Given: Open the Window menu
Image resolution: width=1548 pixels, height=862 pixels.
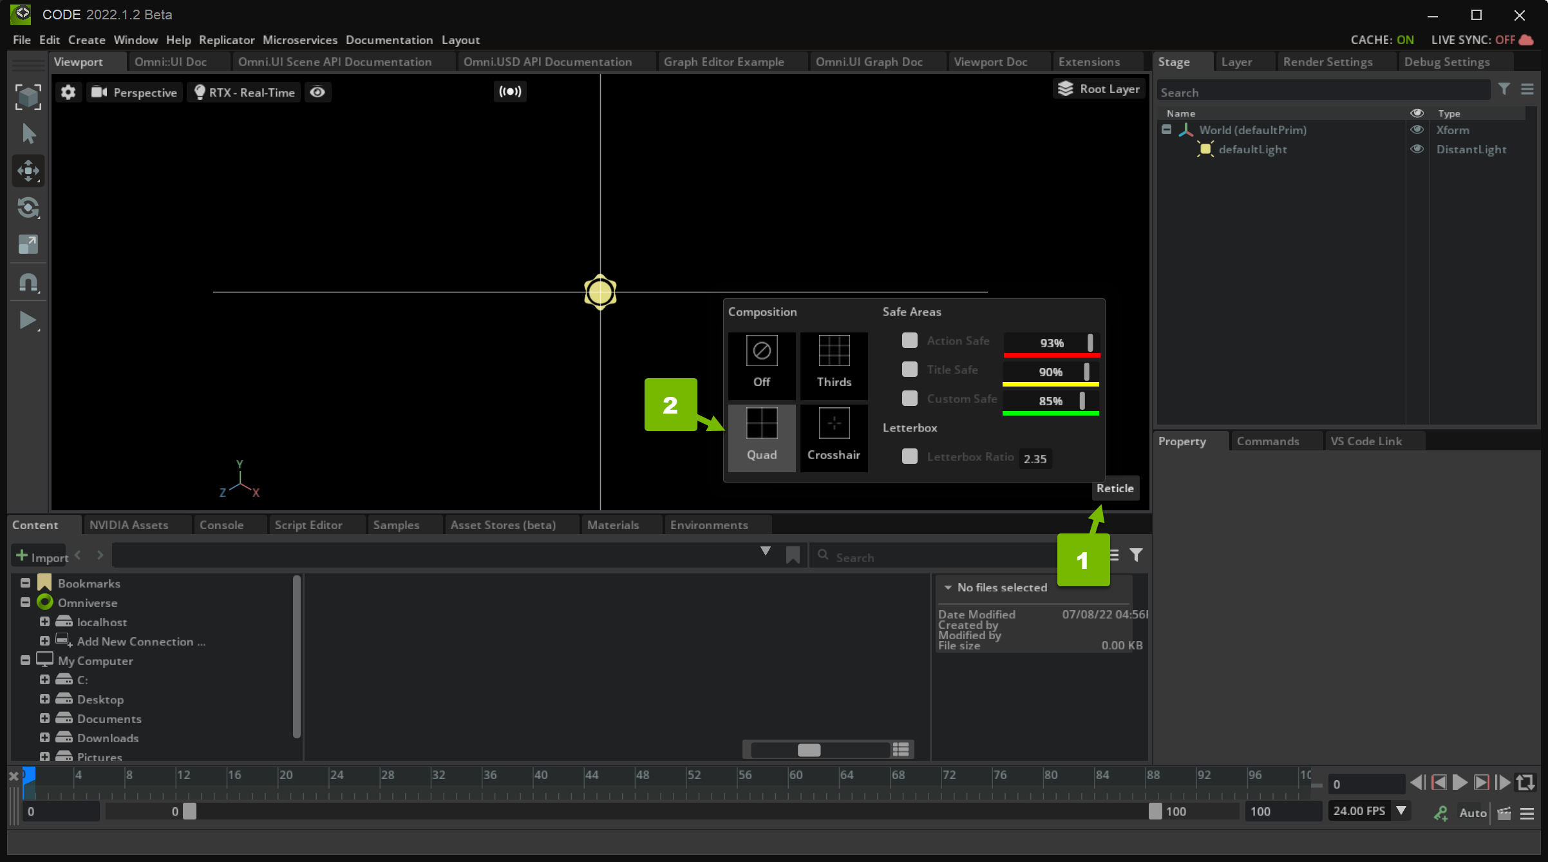Looking at the screenshot, I should point(136,40).
